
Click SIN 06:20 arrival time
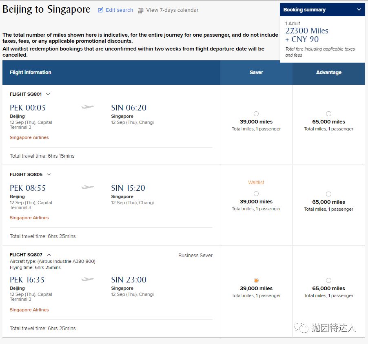(x=129, y=108)
